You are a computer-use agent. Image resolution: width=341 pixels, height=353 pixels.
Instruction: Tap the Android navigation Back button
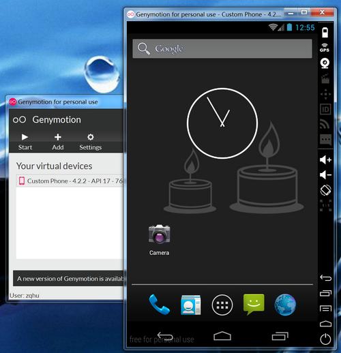click(165, 336)
